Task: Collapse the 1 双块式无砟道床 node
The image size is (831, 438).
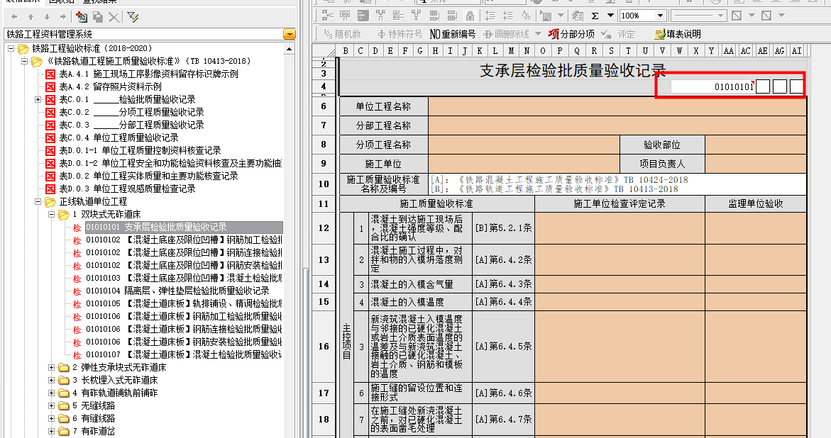Action: (x=51, y=214)
